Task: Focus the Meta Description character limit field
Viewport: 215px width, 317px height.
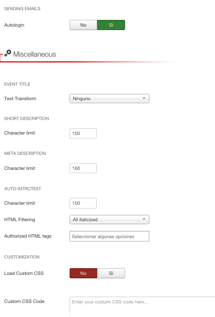Action: 83,168
